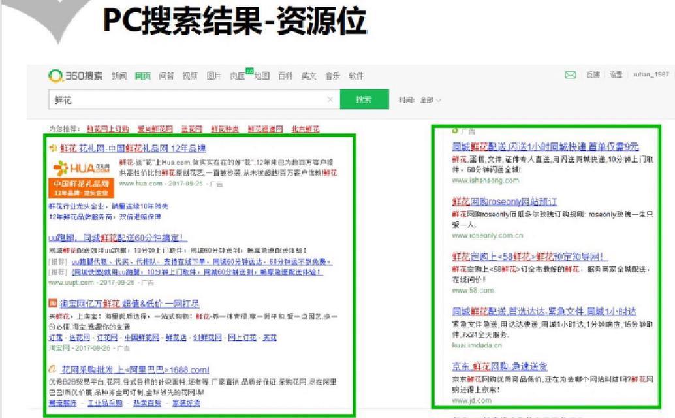Open right ad 同城鲜花配送 闪送1小时同城快递
Viewport: 675px width, 418px height.
(x=546, y=146)
